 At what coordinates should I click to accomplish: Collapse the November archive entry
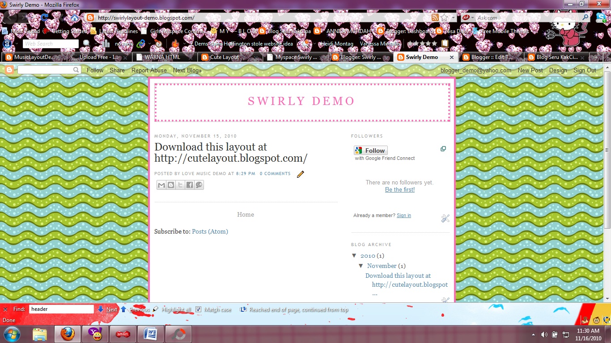click(361, 266)
